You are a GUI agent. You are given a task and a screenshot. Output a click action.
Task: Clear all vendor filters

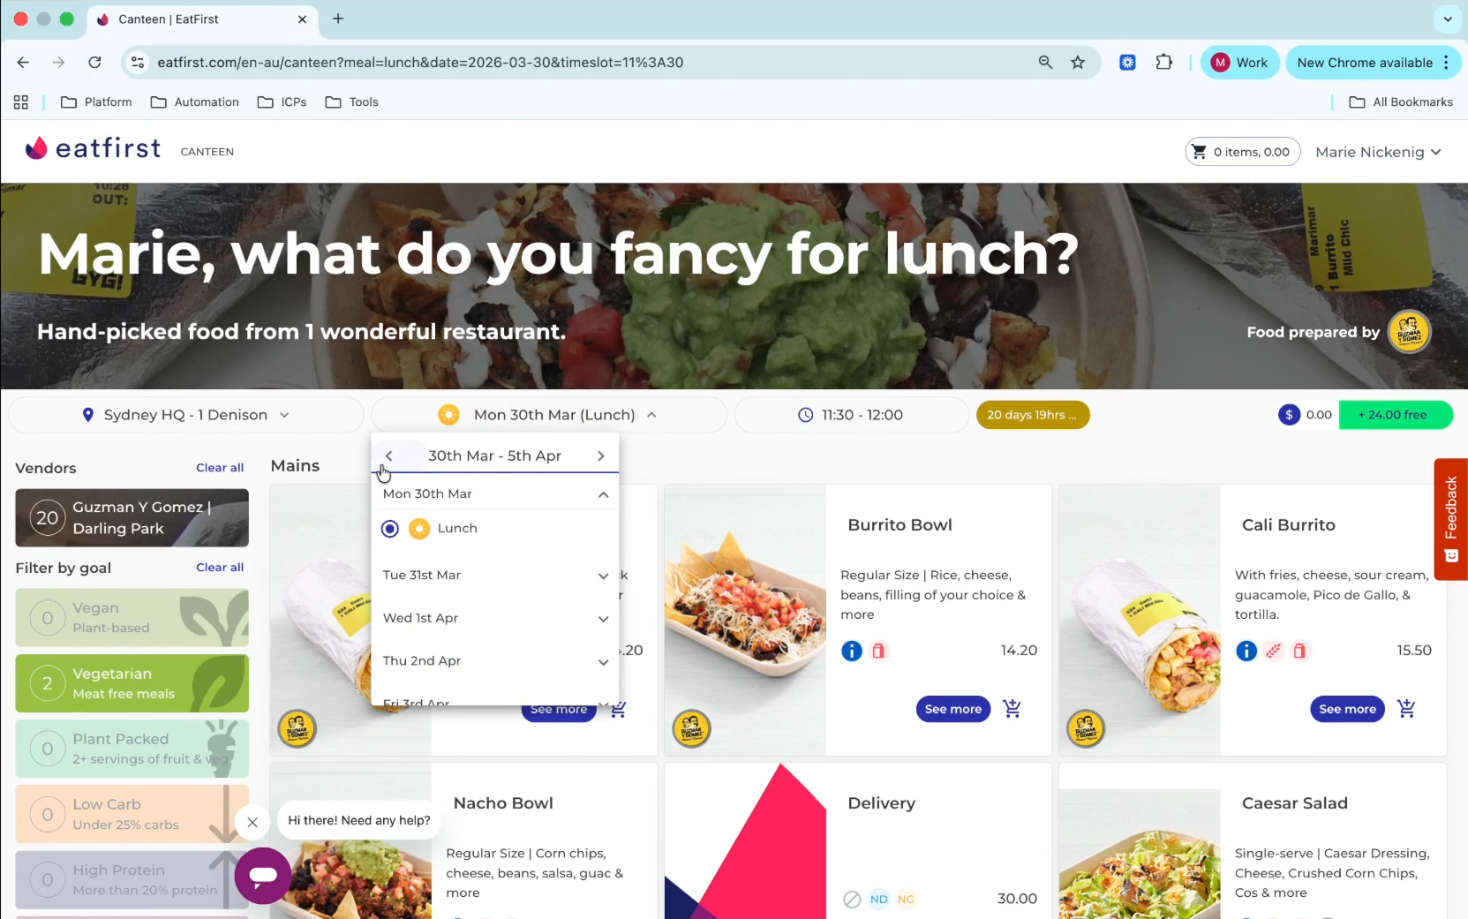click(x=220, y=468)
